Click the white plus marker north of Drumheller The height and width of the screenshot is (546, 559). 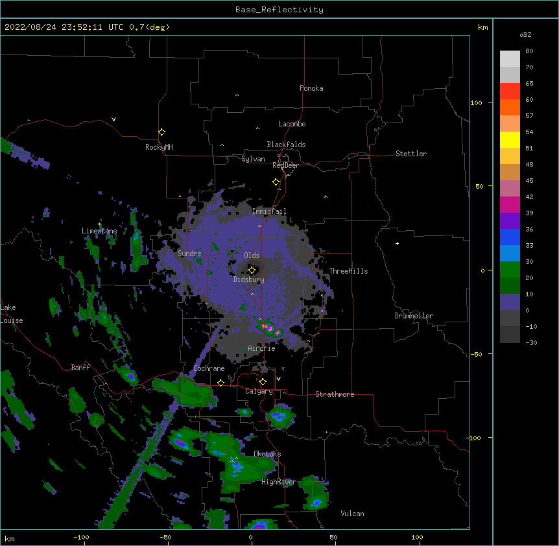pyautogui.click(x=397, y=243)
